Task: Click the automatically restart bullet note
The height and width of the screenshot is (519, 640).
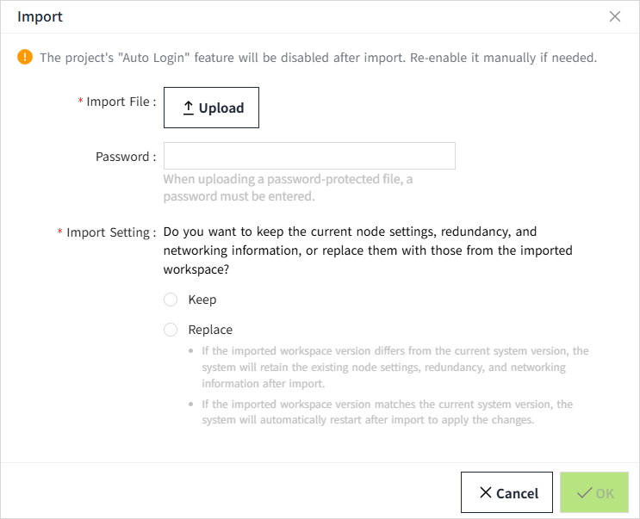Action: 387,412
